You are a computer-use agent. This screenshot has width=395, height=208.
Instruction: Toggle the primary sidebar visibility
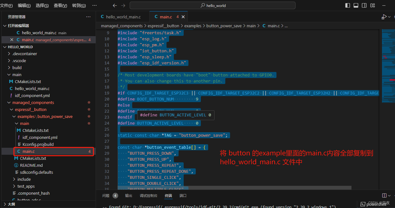click(x=347, y=5)
